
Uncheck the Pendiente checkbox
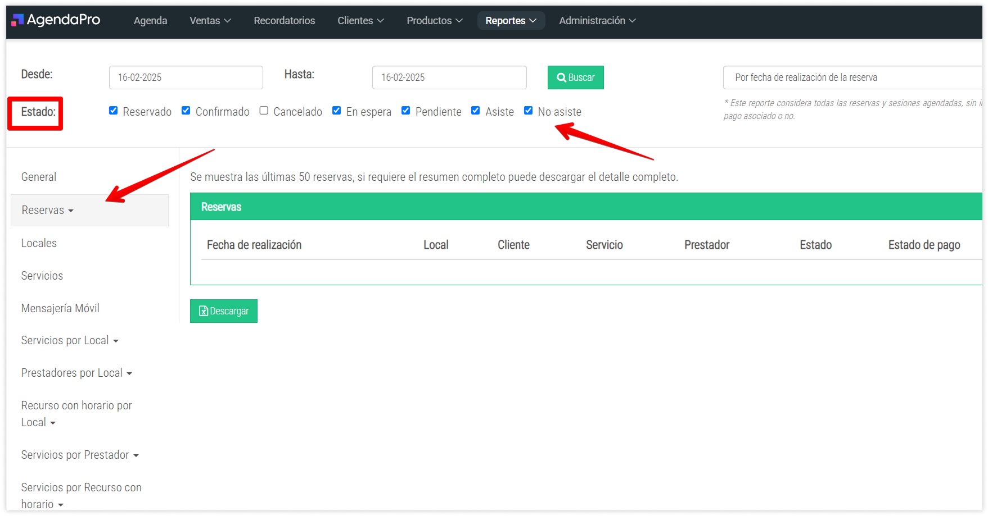[405, 111]
